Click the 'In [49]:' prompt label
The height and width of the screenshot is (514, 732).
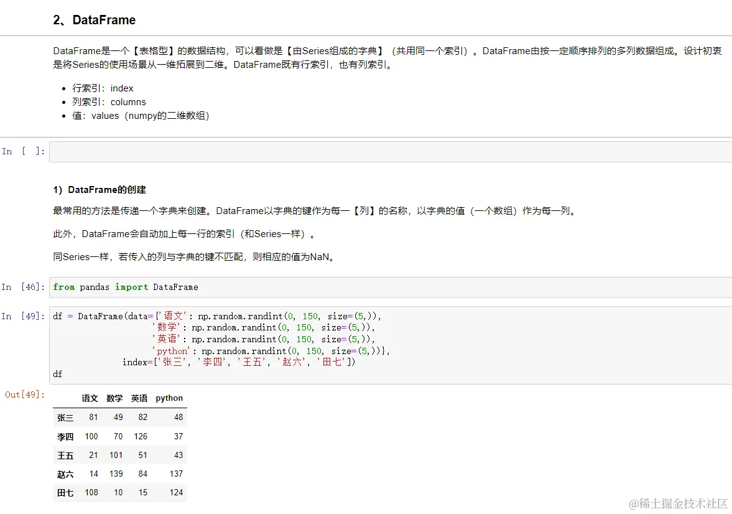(x=24, y=316)
